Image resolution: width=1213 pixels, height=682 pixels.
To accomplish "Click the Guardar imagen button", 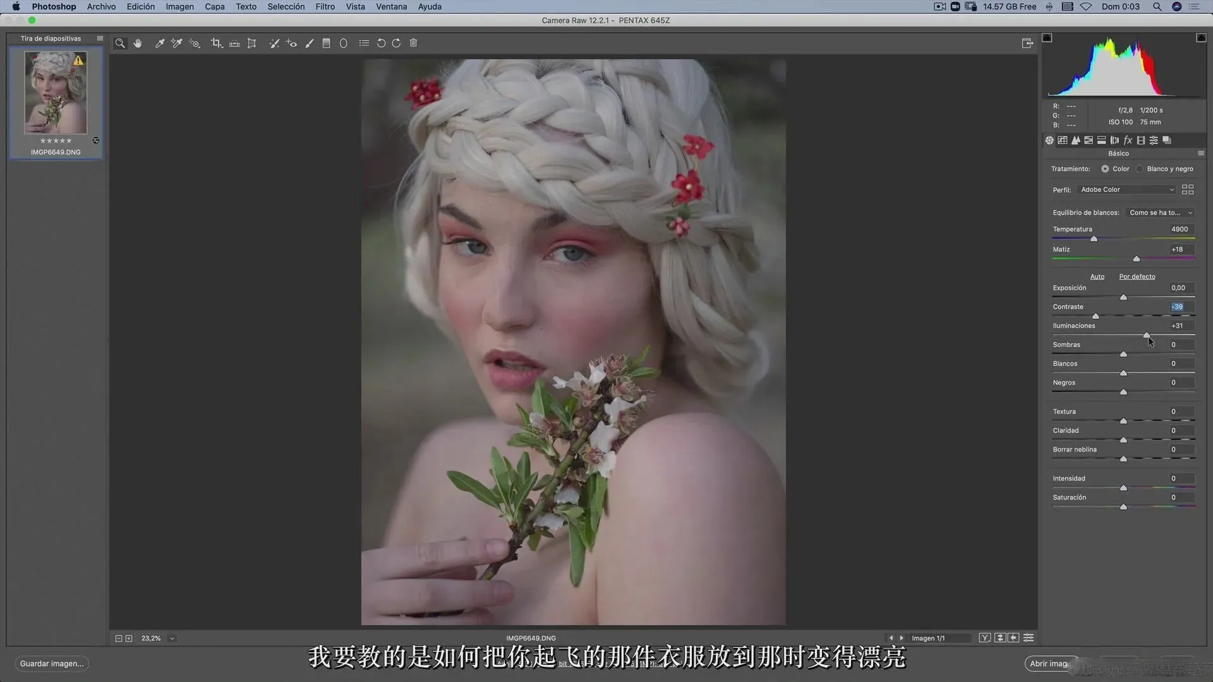I will pos(52,663).
